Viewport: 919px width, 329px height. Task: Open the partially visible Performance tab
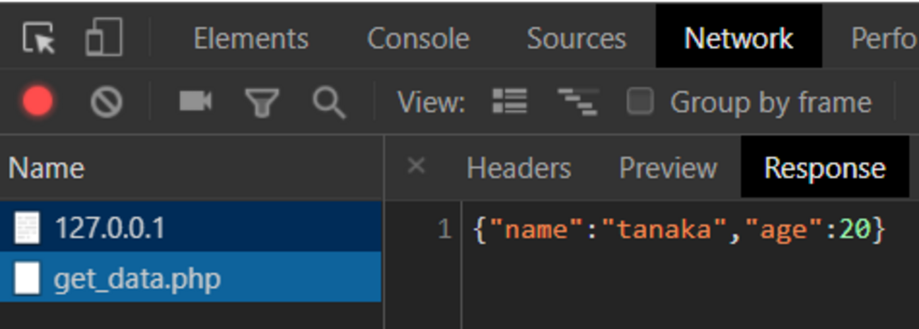pos(884,38)
